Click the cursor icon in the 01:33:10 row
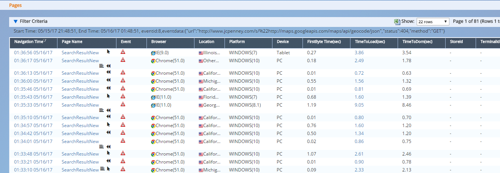Screen dimensions: 500x173 click(x=108, y=169)
